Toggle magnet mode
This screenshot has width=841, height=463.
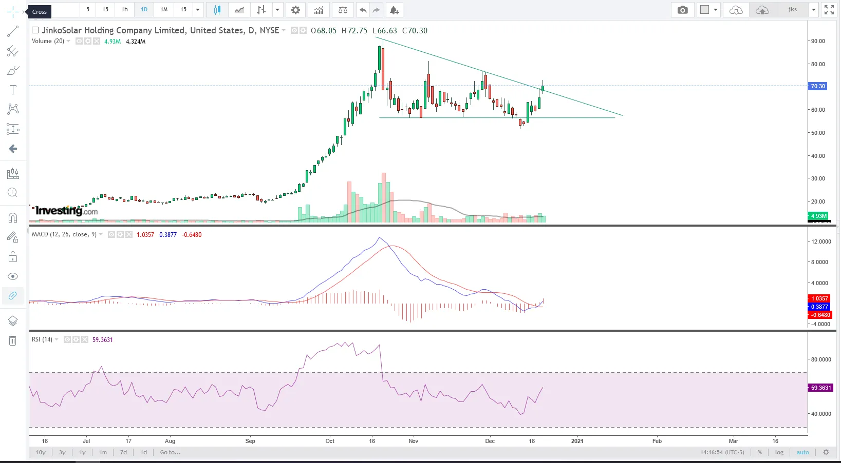click(13, 218)
